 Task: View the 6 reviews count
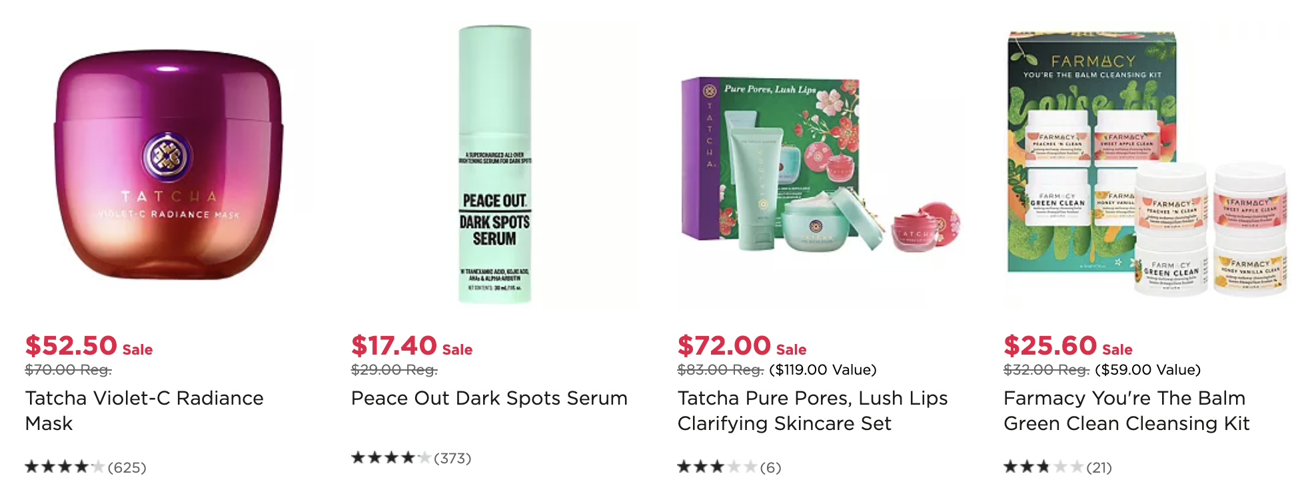771,467
